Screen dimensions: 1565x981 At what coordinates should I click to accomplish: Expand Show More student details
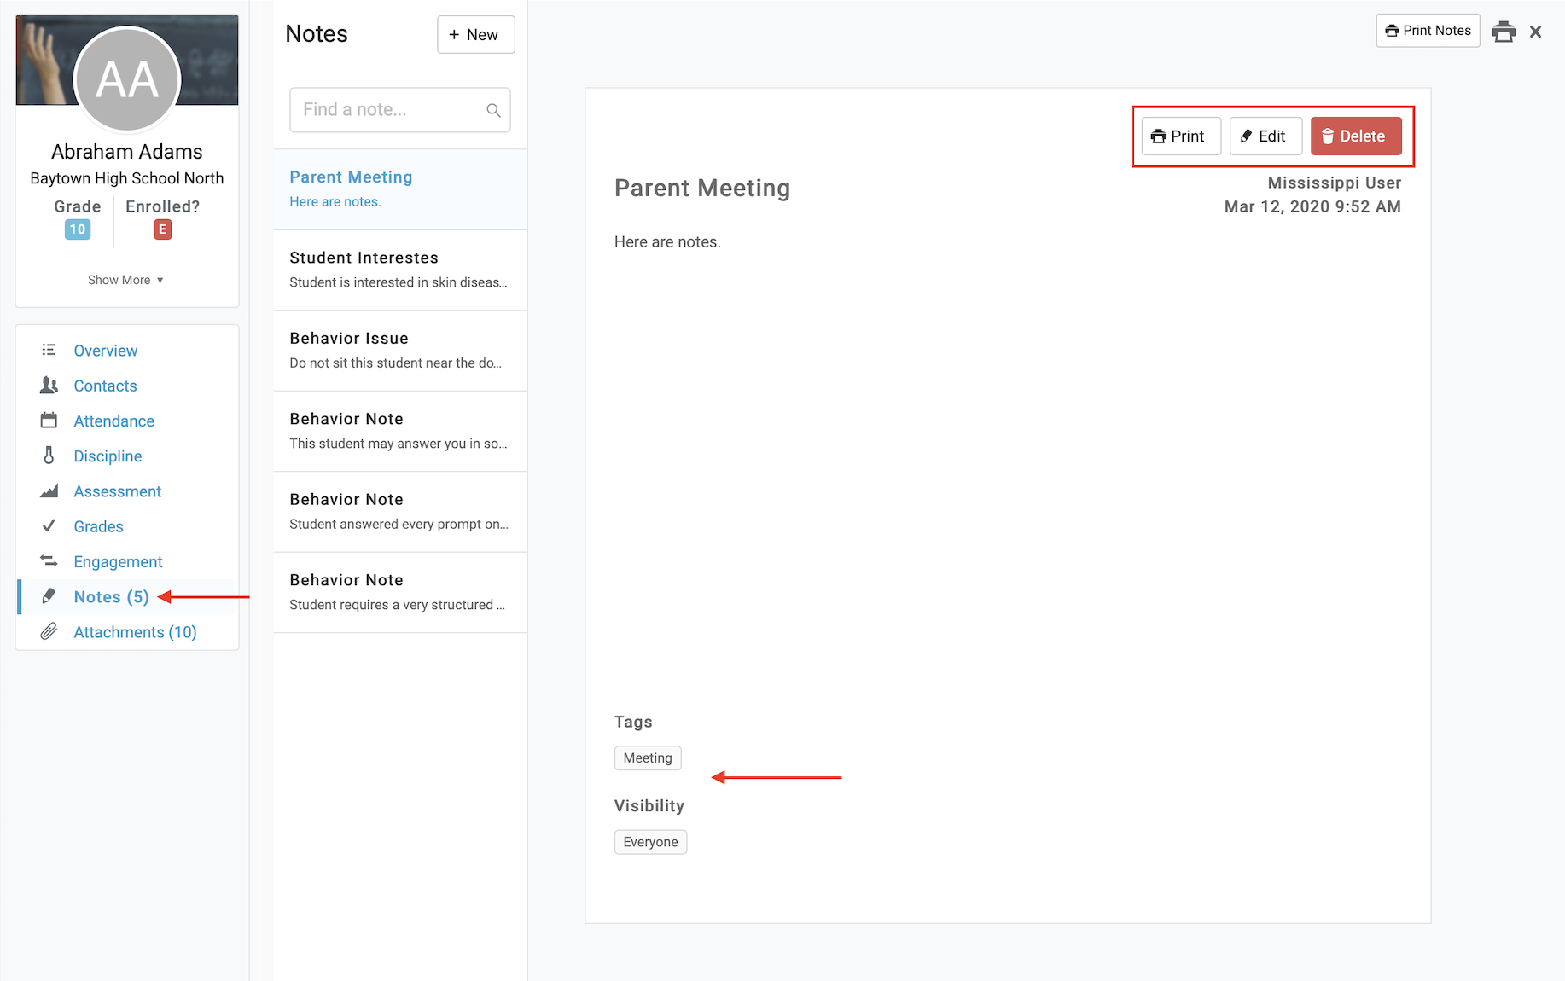(125, 280)
